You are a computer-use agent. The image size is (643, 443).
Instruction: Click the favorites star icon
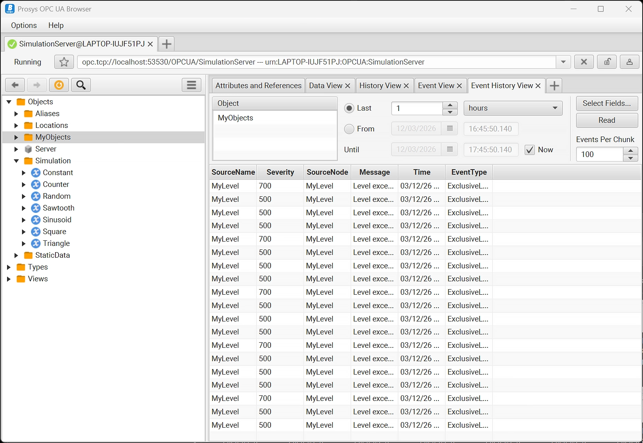[64, 62]
